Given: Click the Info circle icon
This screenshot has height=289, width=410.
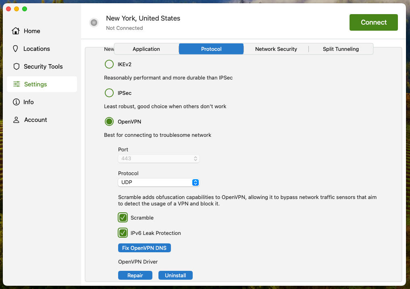Looking at the screenshot, I should pos(16,102).
